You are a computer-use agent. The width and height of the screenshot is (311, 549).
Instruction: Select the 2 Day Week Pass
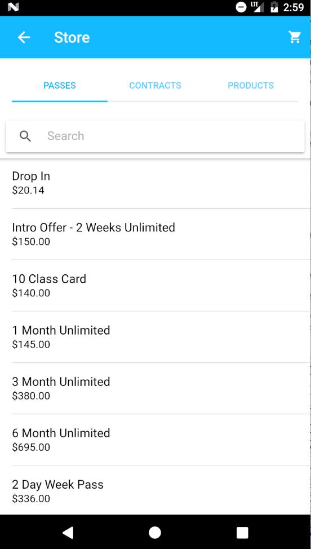pos(155,491)
